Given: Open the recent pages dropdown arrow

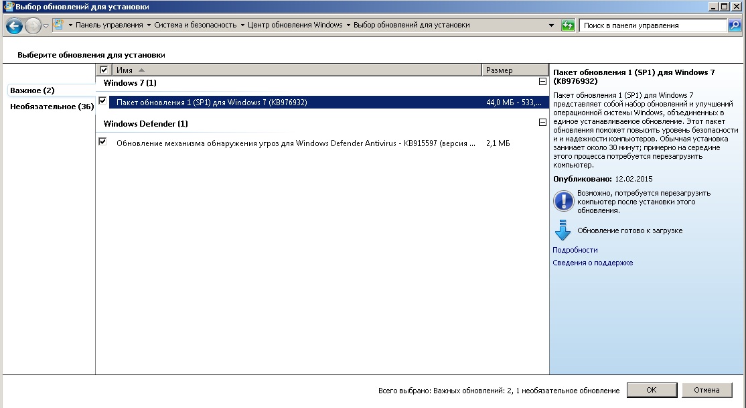Looking at the screenshot, I should pos(46,25).
